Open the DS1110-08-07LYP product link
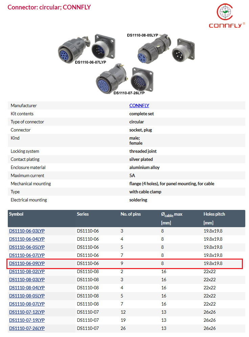 tap(27, 304)
